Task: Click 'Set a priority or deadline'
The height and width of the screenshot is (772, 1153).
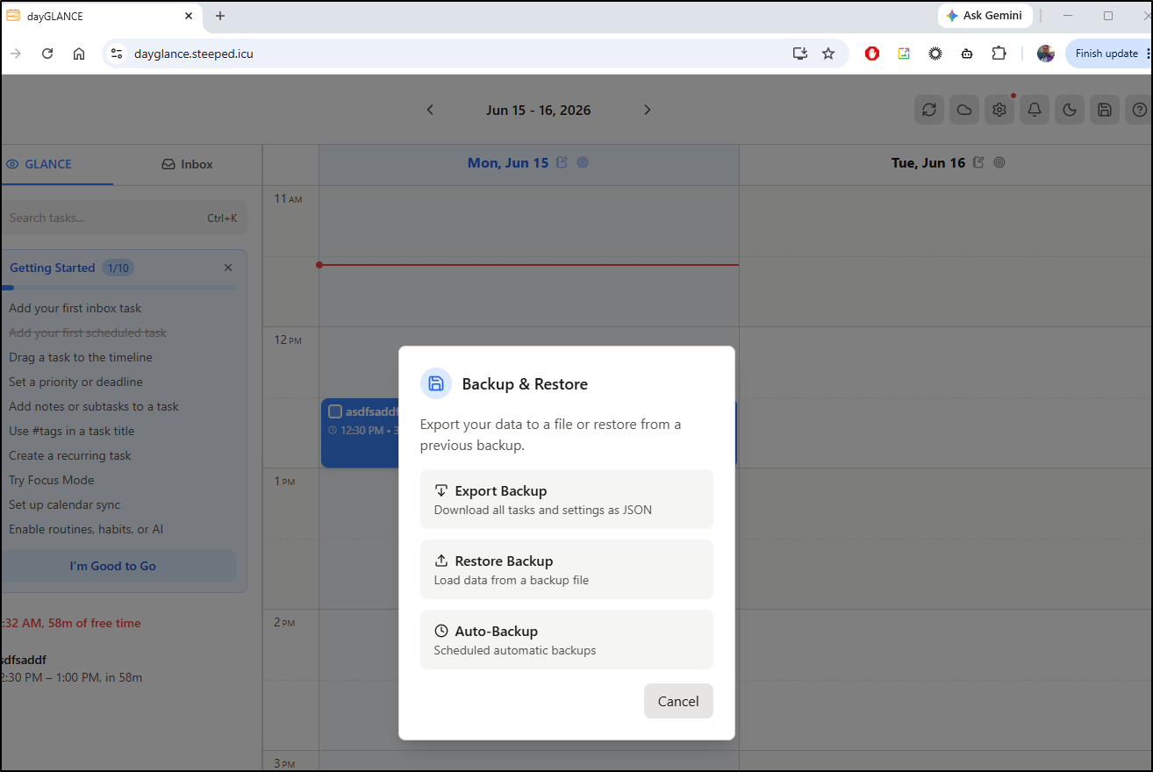Action: point(75,382)
